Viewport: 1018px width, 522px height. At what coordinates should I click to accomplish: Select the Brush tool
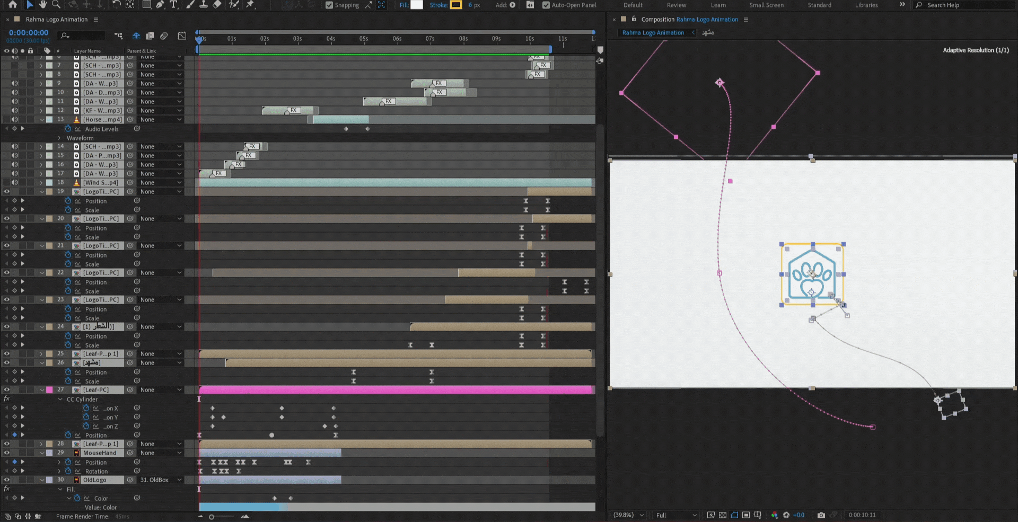tap(190, 4)
